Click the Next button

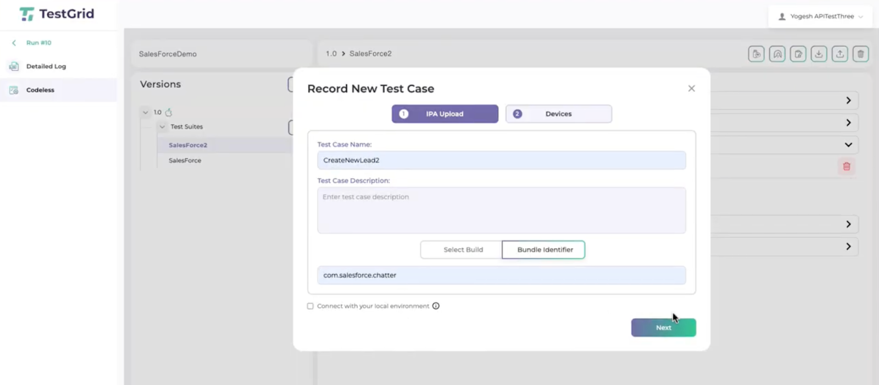coord(663,327)
